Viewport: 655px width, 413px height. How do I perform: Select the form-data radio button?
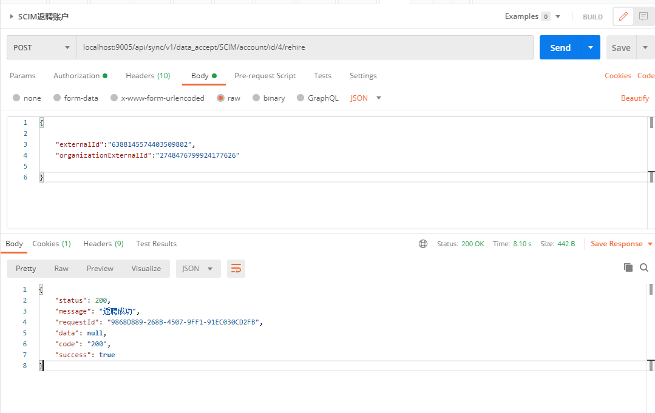coord(57,98)
